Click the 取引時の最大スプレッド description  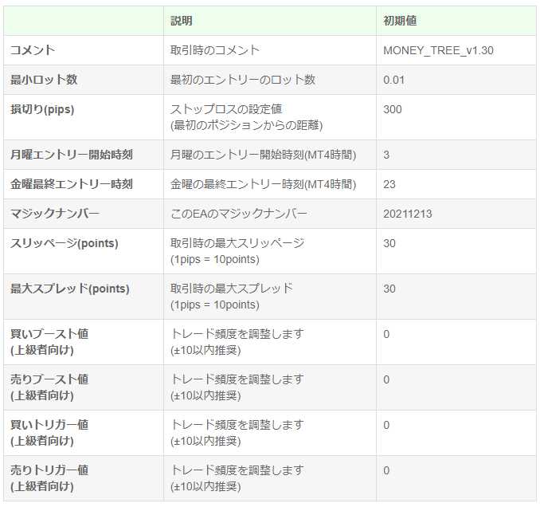click(232, 289)
